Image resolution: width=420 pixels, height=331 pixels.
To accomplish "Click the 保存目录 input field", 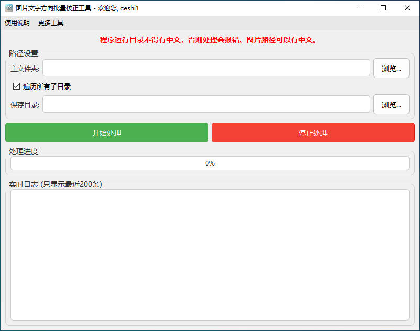I will 206,104.
